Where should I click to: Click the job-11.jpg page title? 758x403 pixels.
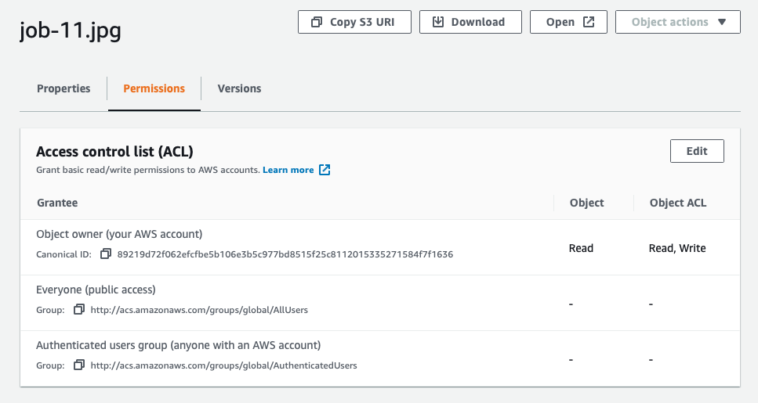[71, 31]
